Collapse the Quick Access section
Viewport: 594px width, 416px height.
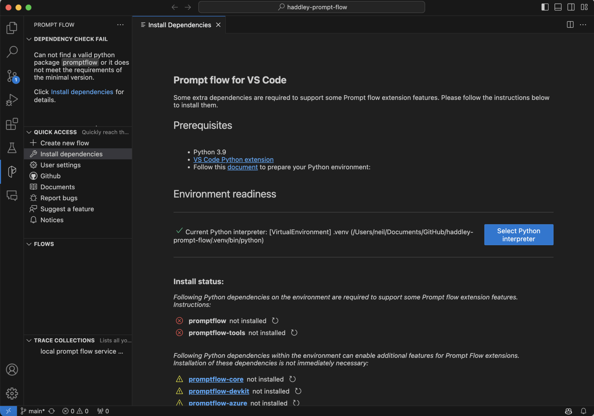point(29,132)
